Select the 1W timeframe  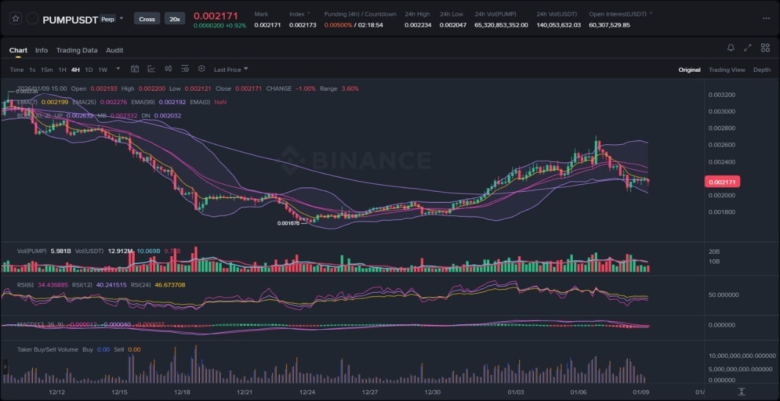103,70
